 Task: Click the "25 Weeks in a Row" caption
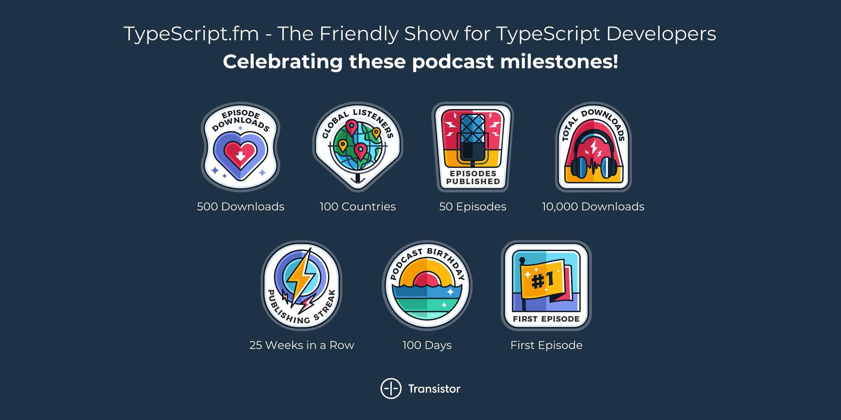[301, 345]
